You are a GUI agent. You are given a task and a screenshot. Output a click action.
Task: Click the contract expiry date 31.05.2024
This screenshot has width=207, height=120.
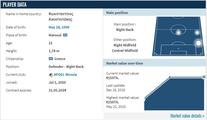(x=57, y=90)
